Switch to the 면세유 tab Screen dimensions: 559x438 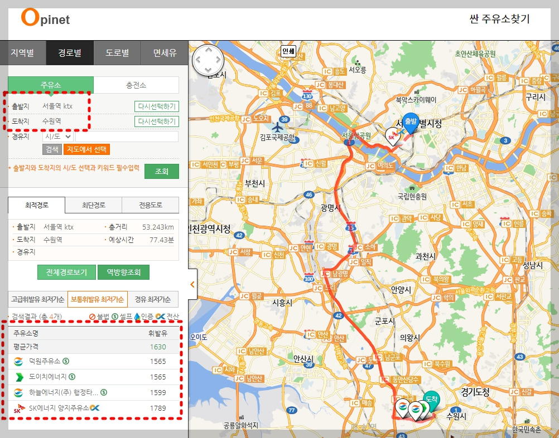pyautogui.click(x=165, y=53)
